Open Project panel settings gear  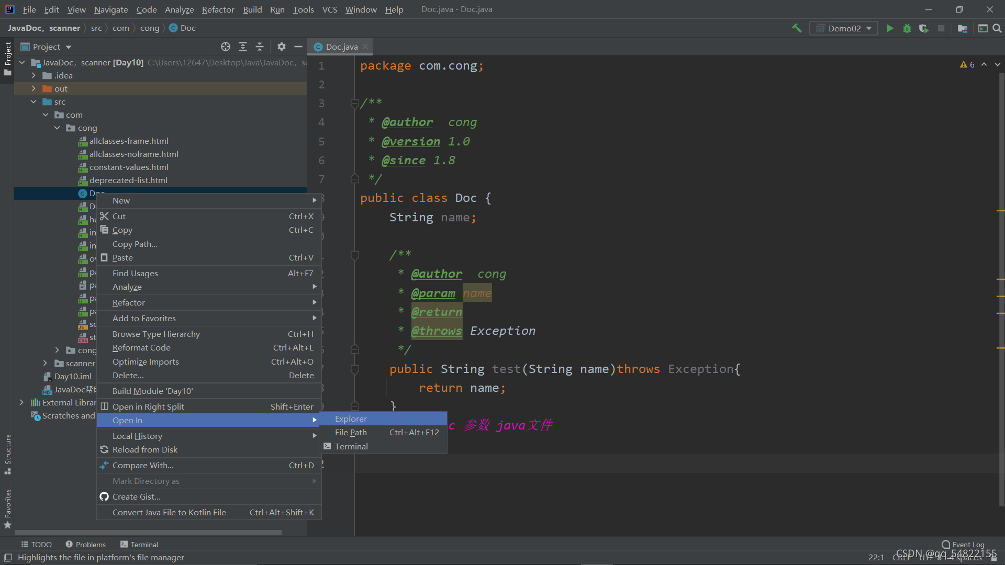point(282,47)
